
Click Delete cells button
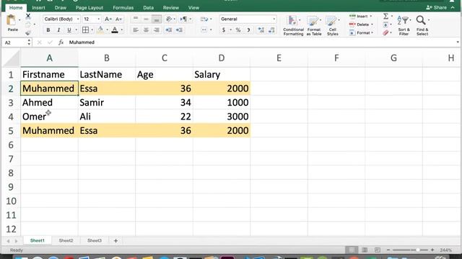point(361,24)
